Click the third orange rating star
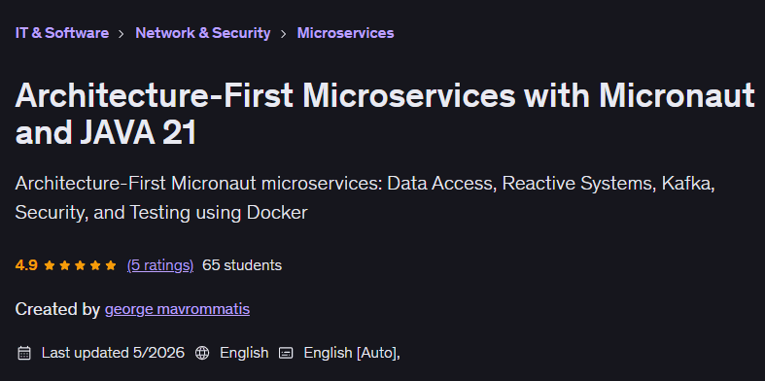Viewport: 765px width, 381px height. pos(80,265)
